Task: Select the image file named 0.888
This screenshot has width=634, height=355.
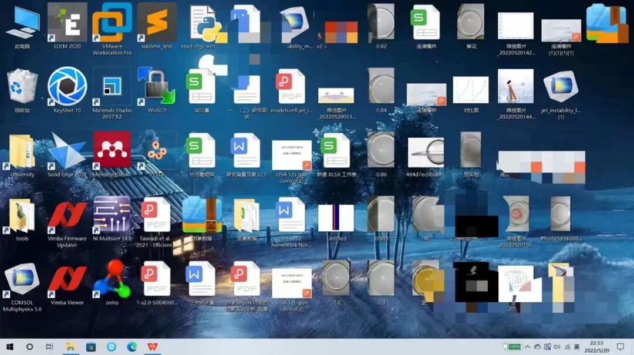Action: [x=381, y=219]
